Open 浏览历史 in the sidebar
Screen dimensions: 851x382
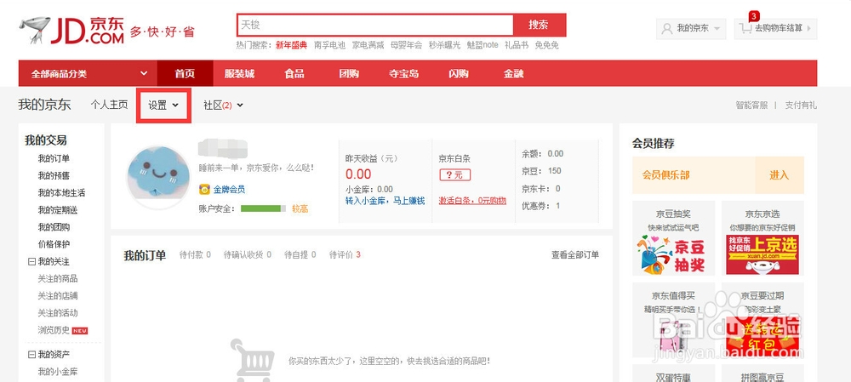54,330
